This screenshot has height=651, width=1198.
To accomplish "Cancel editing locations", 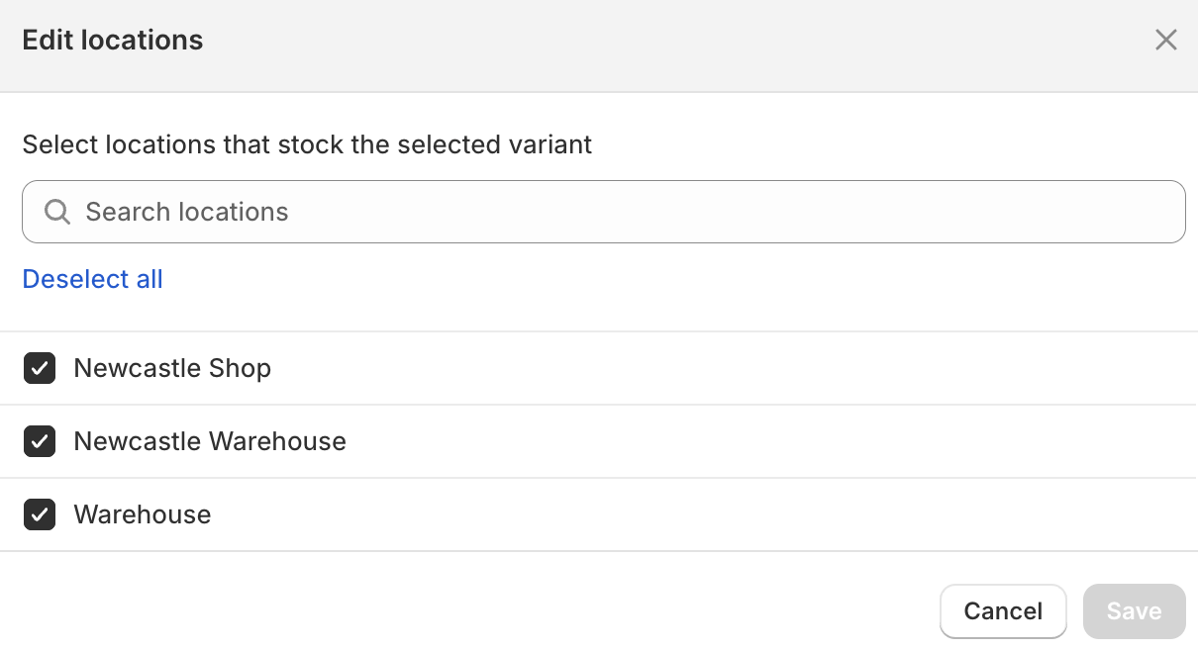I will click(1003, 611).
